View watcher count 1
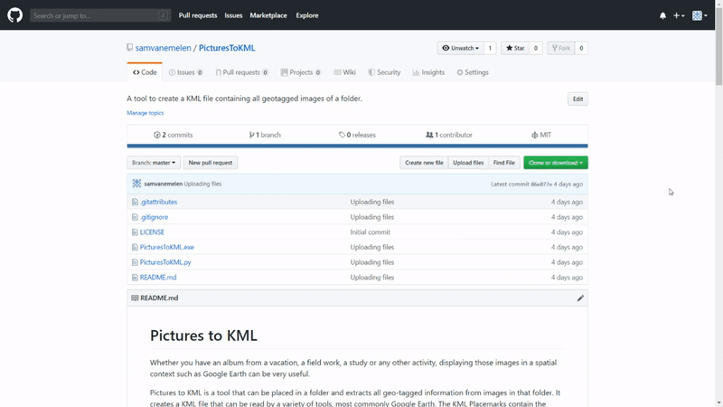 [x=490, y=48]
